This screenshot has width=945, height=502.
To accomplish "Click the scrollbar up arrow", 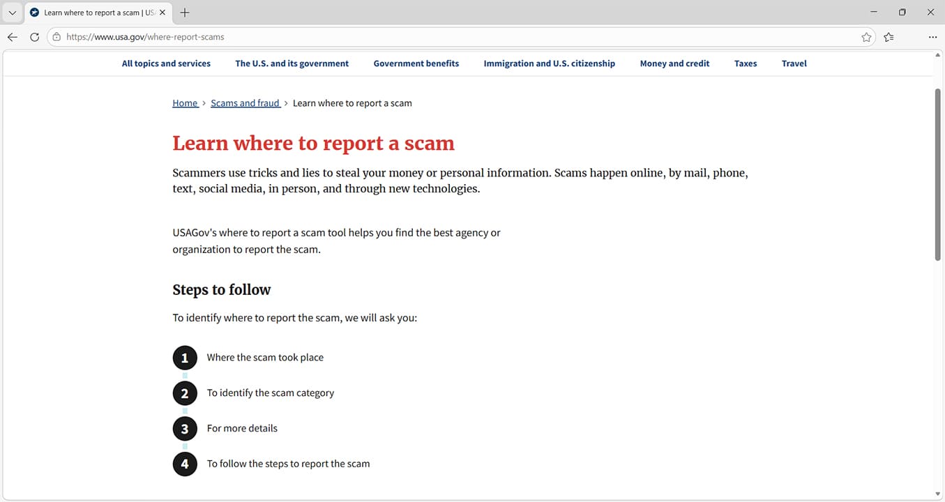I will (938, 54).
